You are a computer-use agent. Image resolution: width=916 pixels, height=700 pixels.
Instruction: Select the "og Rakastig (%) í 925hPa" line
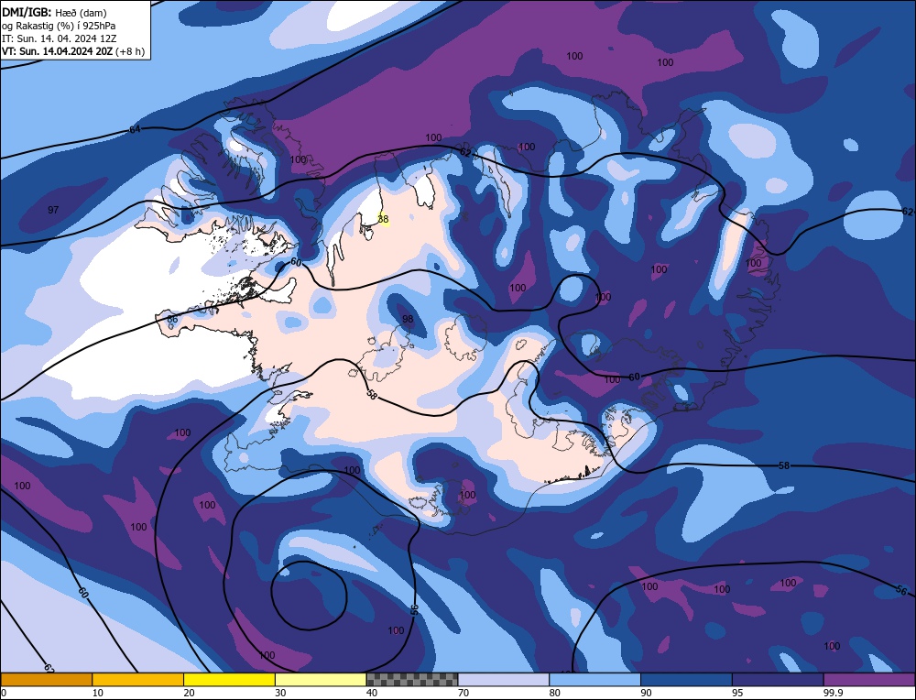click(59, 26)
